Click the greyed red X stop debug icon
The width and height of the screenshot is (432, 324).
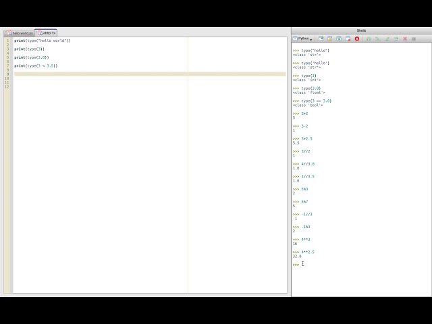point(405,39)
